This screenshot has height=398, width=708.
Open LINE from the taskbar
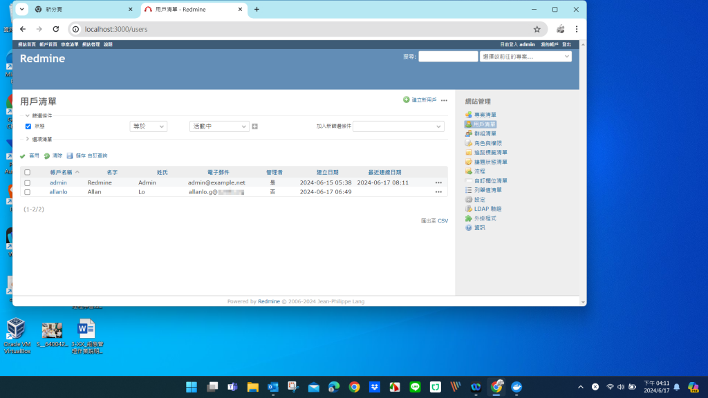415,387
